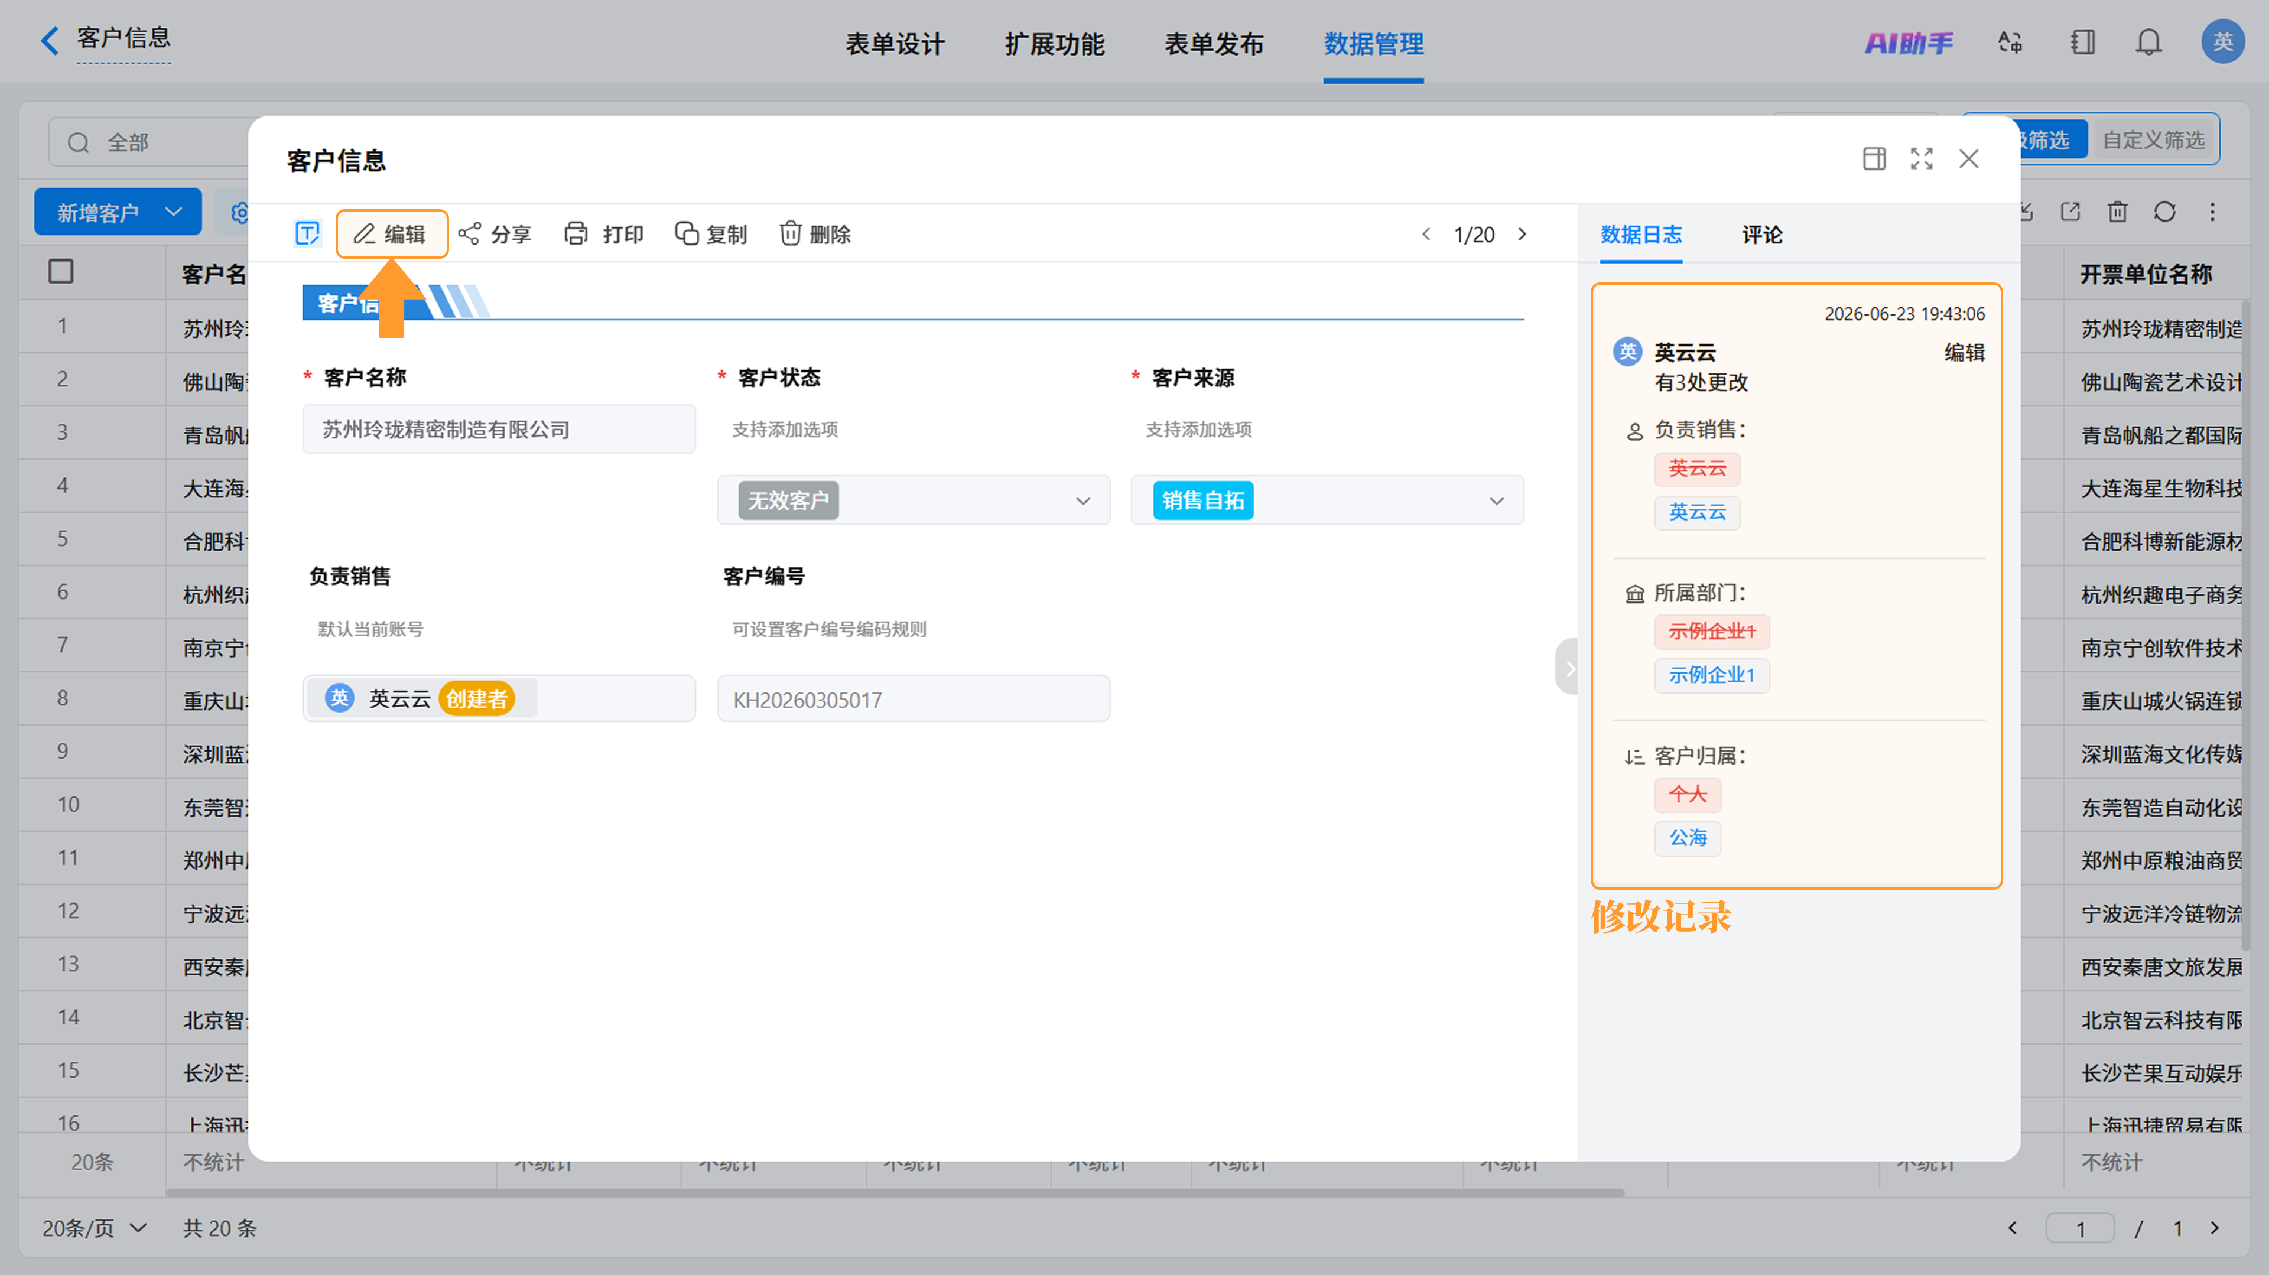Image resolution: width=2269 pixels, height=1275 pixels.
Task: Share this record via 分享
Action: tap(495, 233)
